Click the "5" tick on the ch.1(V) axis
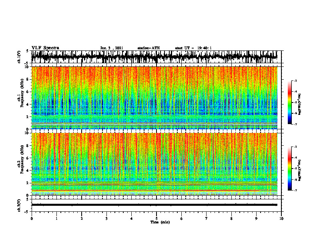 tap(28, 51)
